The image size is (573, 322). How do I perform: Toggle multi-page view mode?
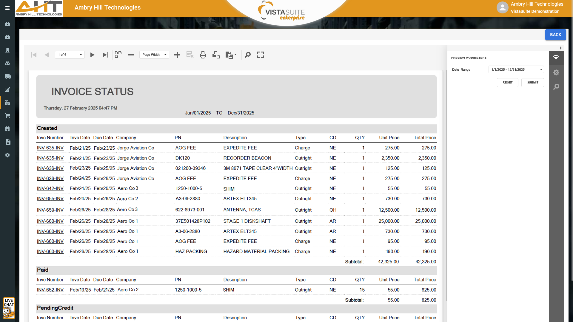tap(118, 55)
